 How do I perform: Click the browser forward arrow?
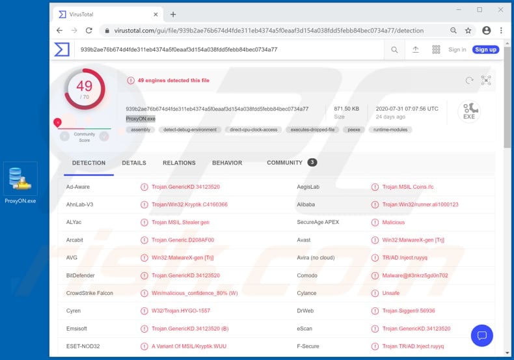[x=74, y=31]
